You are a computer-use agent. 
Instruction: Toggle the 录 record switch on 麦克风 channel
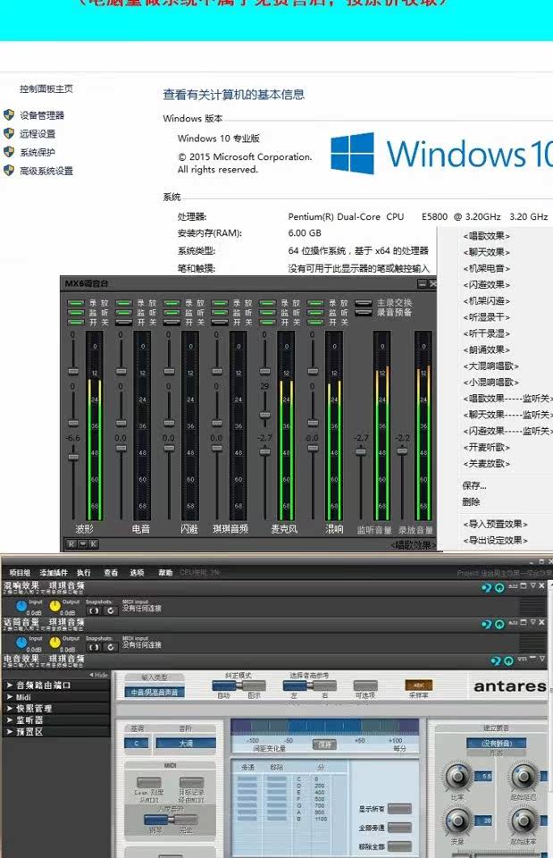[x=267, y=303]
